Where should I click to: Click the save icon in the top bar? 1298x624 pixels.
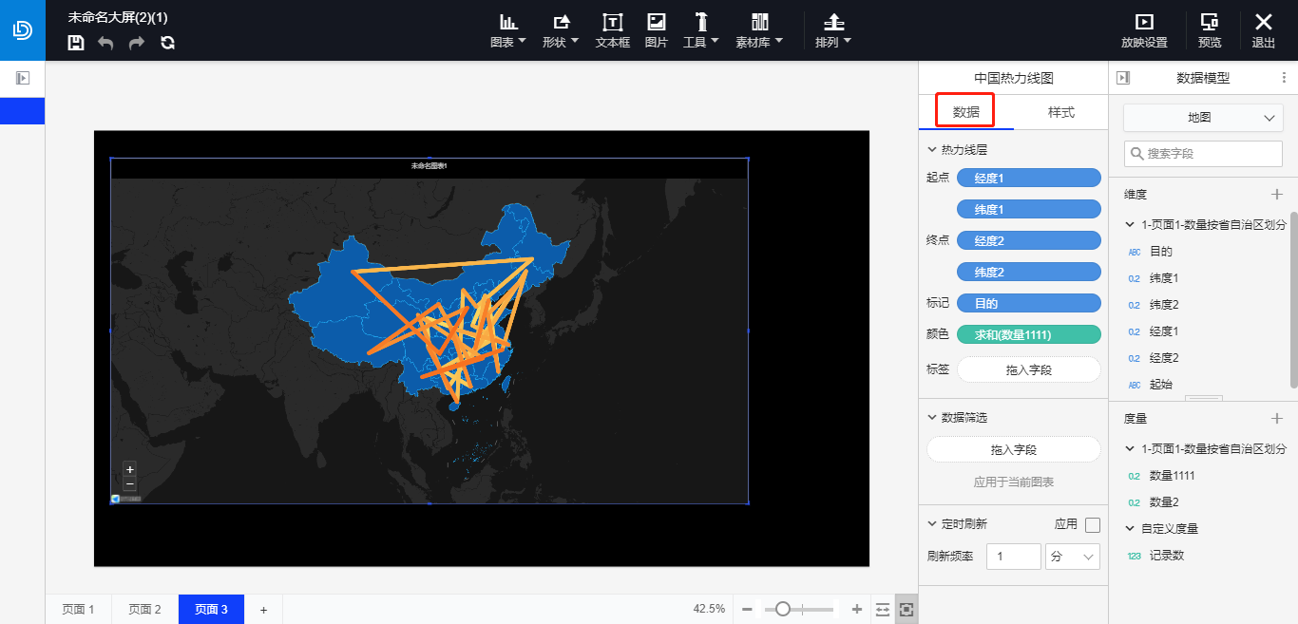(76, 43)
